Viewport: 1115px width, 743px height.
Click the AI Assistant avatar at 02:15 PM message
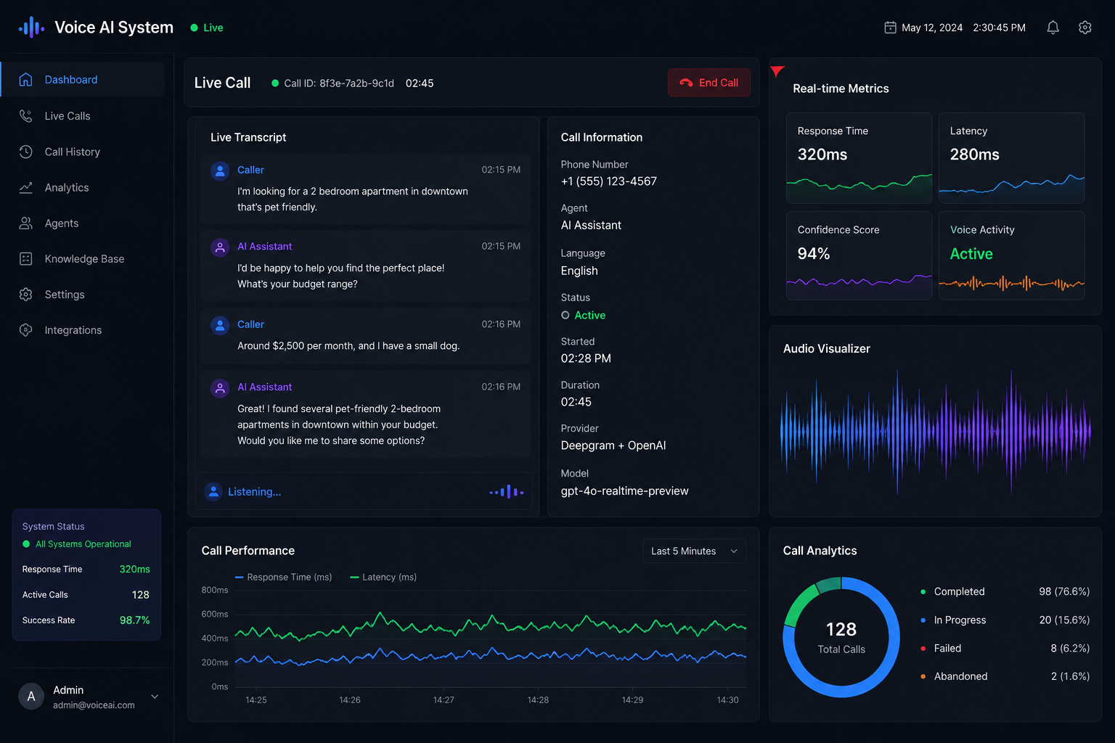point(220,247)
